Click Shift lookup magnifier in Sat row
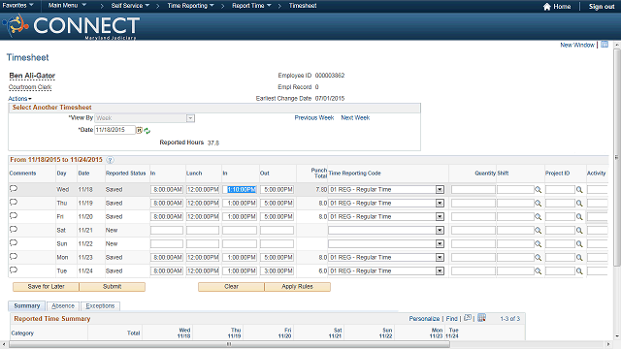Image resolution: width=621 pixels, height=349 pixels. coord(538,231)
